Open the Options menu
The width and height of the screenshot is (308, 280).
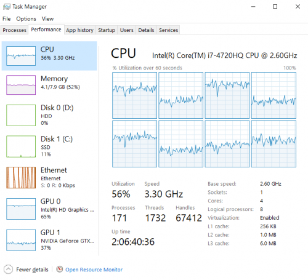coord(26,19)
